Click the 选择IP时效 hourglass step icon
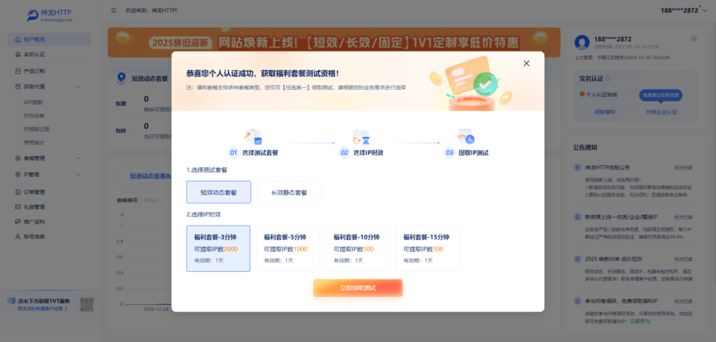Image resolution: width=716 pixels, height=342 pixels. pos(361,136)
